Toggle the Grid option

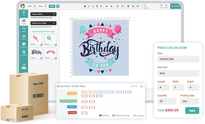coord(142,4)
